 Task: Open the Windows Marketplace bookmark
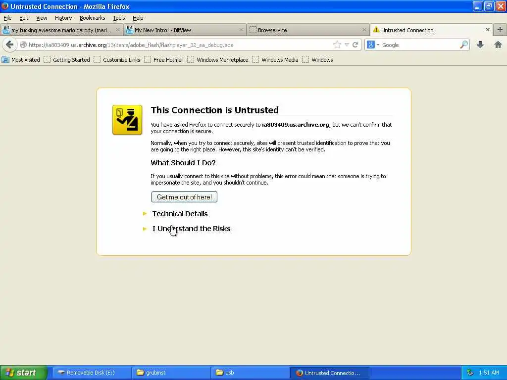pos(218,60)
